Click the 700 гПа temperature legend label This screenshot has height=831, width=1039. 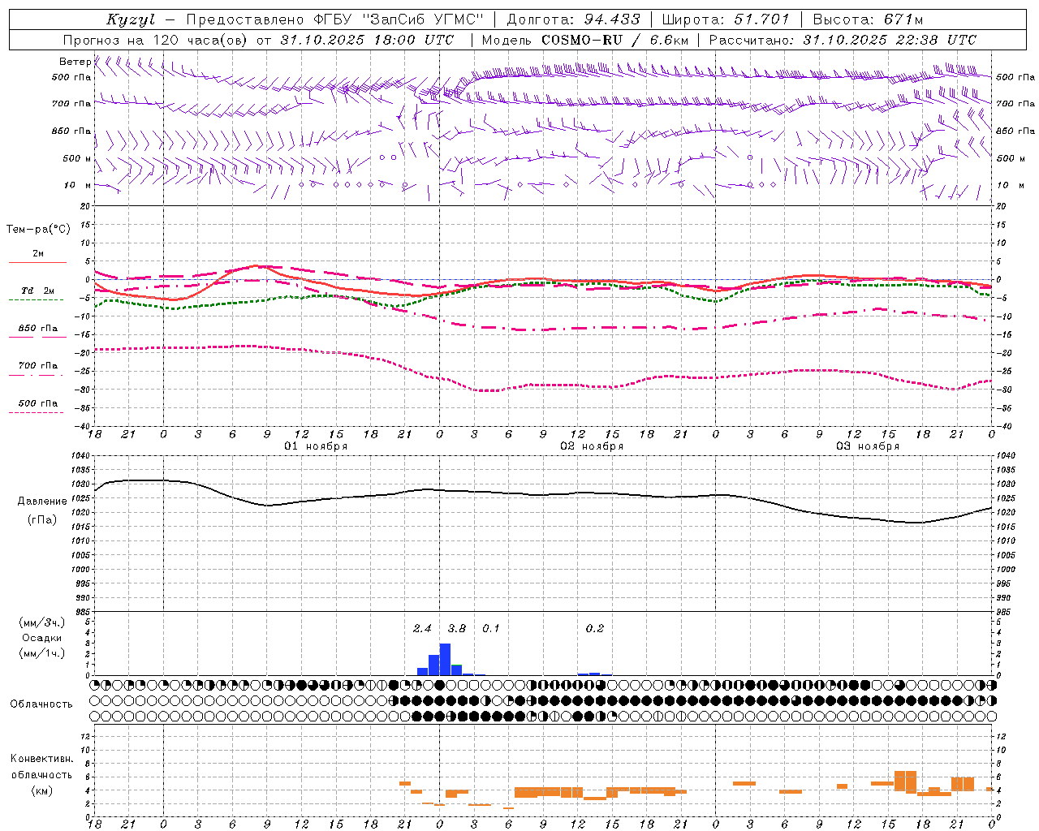coord(38,366)
